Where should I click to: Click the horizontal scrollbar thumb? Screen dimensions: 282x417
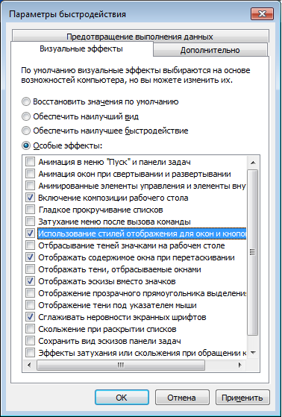tap(121, 365)
